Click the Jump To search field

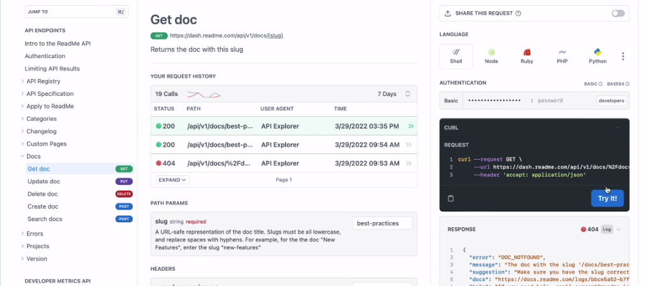[x=76, y=12]
